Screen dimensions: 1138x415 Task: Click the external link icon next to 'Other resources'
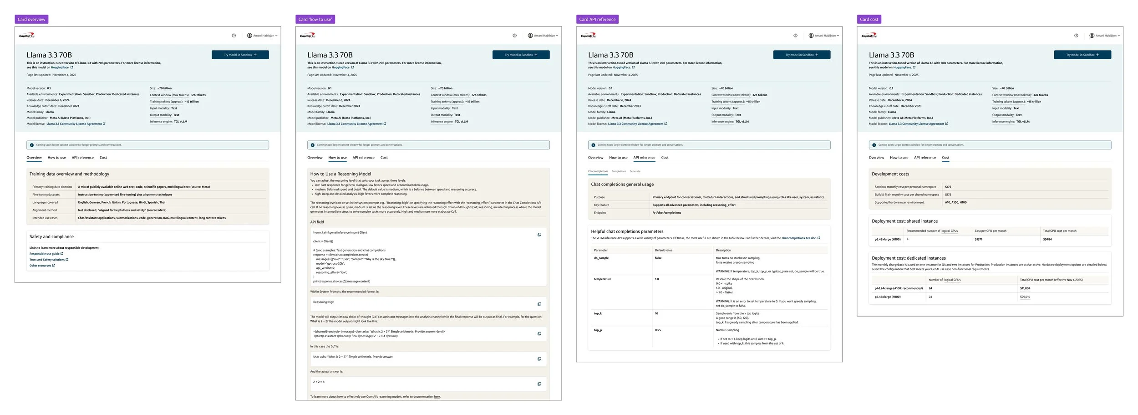point(54,266)
